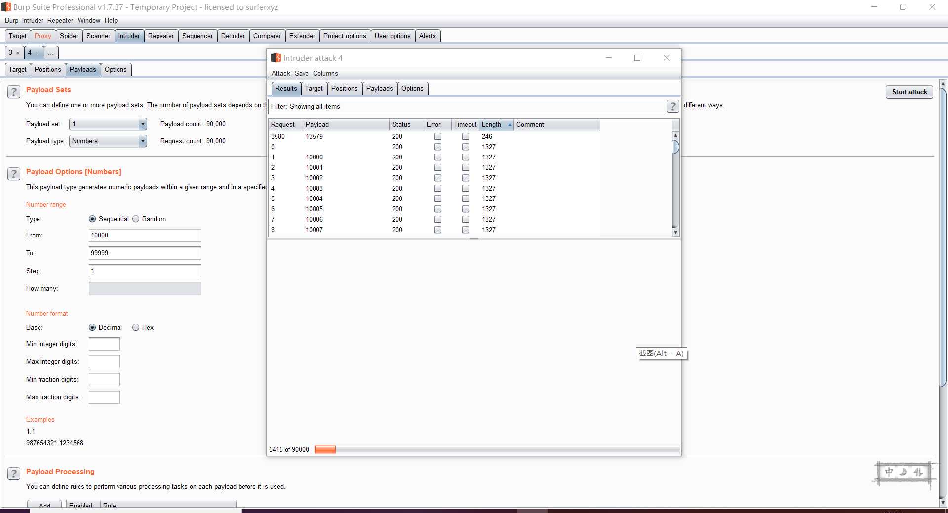The height and width of the screenshot is (513, 948).
Task: Open Positions tab in main Intruder
Action: [48, 69]
